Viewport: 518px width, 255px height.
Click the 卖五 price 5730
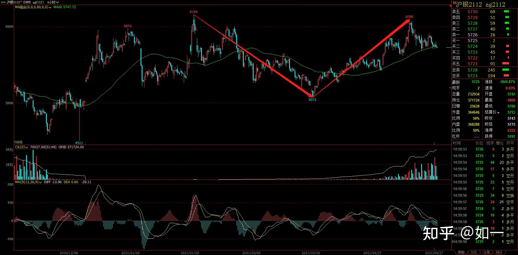[473, 12]
